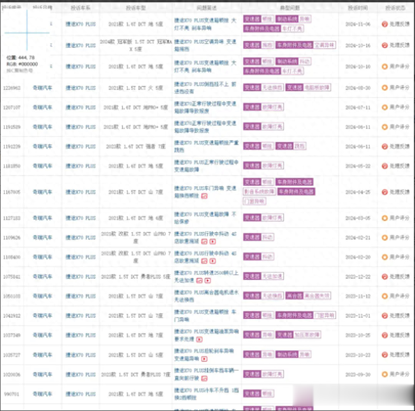Click the orange status icon dated 2023-09-30
The image size is (415, 411).
click(385, 375)
